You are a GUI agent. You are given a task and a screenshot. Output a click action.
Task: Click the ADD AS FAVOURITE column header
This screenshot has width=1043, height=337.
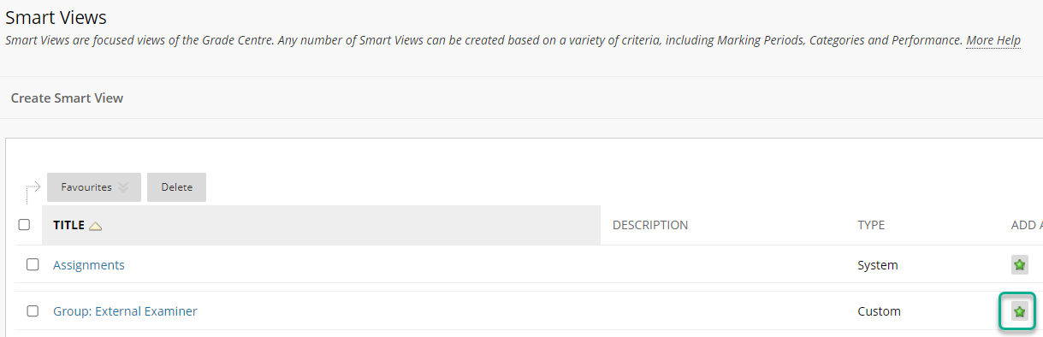[1027, 225]
